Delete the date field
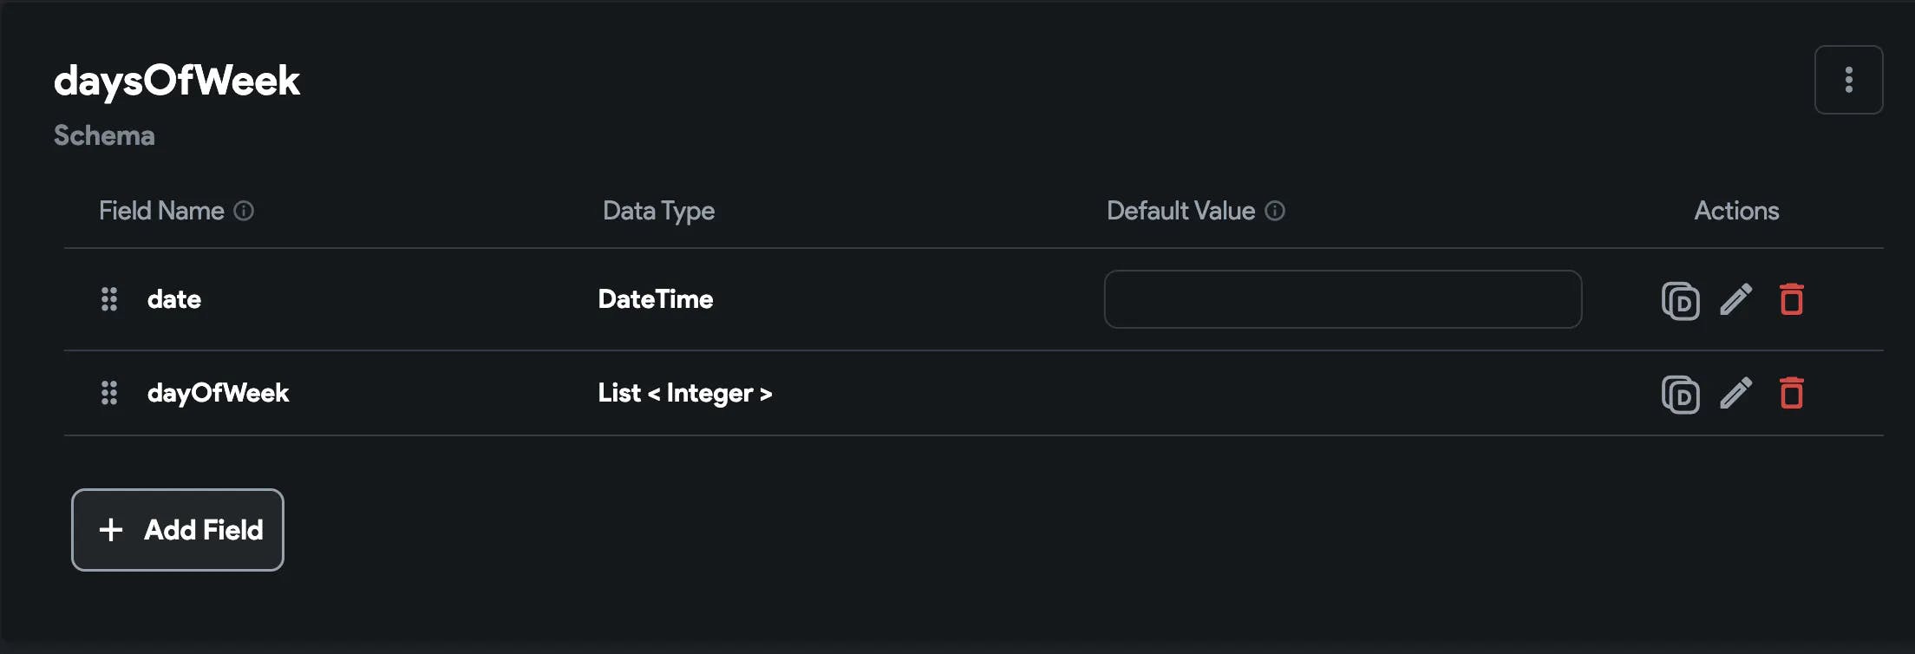The height and width of the screenshot is (654, 1915). pyautogui.click(x=1791, y=300)
